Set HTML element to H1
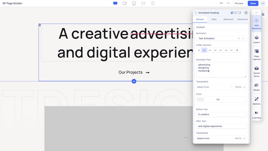The image size is (268, 151). tap(199, 50)
